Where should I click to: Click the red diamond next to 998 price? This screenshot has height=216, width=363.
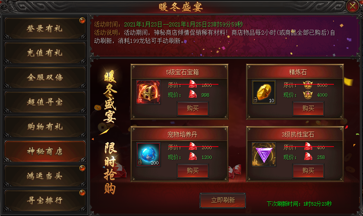[x=193, y=94]
